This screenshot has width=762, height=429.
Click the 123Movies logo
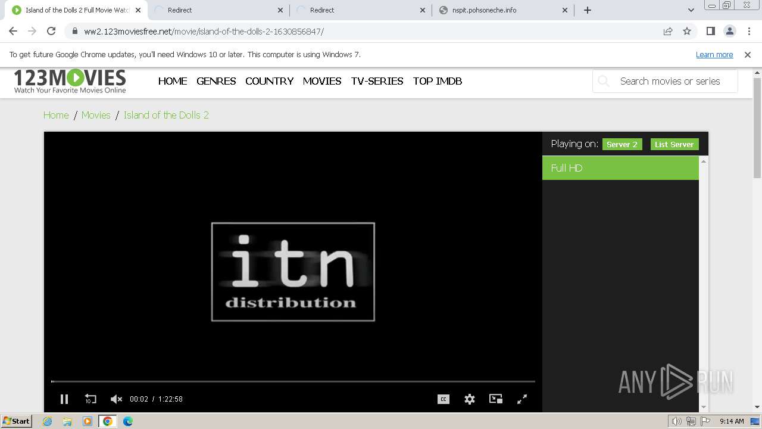[70, 82]
